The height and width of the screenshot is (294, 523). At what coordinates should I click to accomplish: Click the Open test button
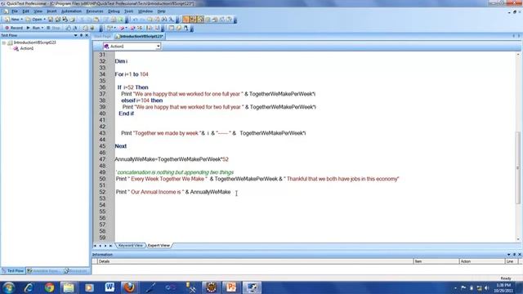[34, 20]
